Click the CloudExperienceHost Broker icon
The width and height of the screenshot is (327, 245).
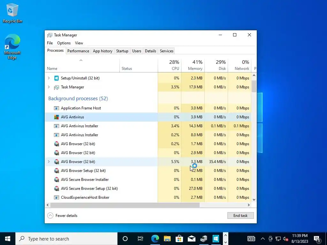[x=57, y=197]
